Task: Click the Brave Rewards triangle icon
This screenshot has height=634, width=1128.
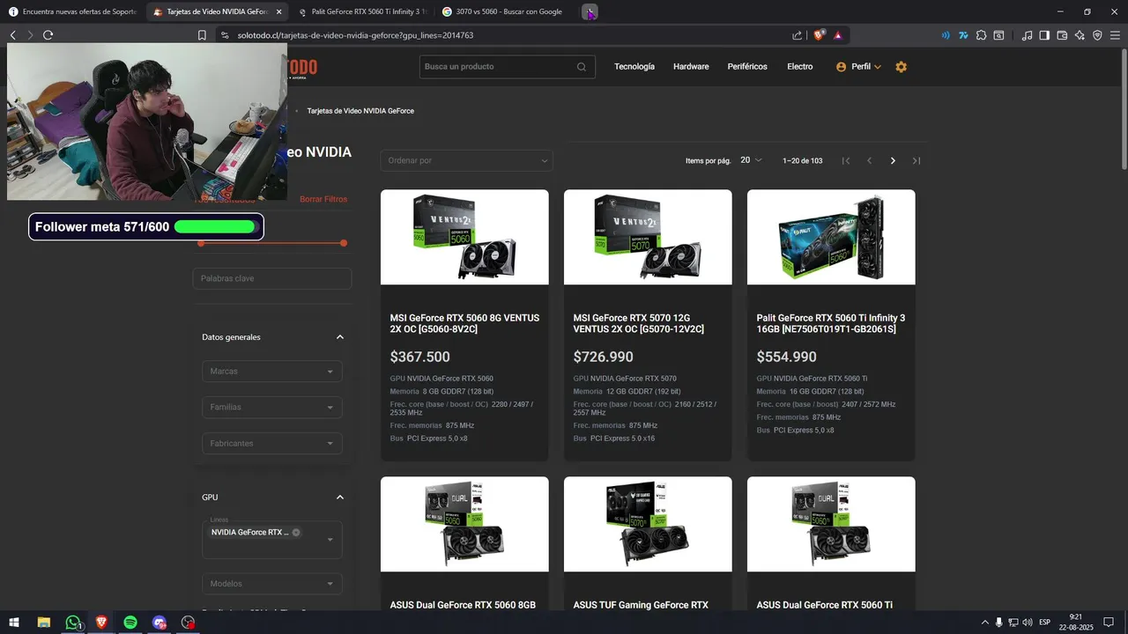Action: [837, 35]
